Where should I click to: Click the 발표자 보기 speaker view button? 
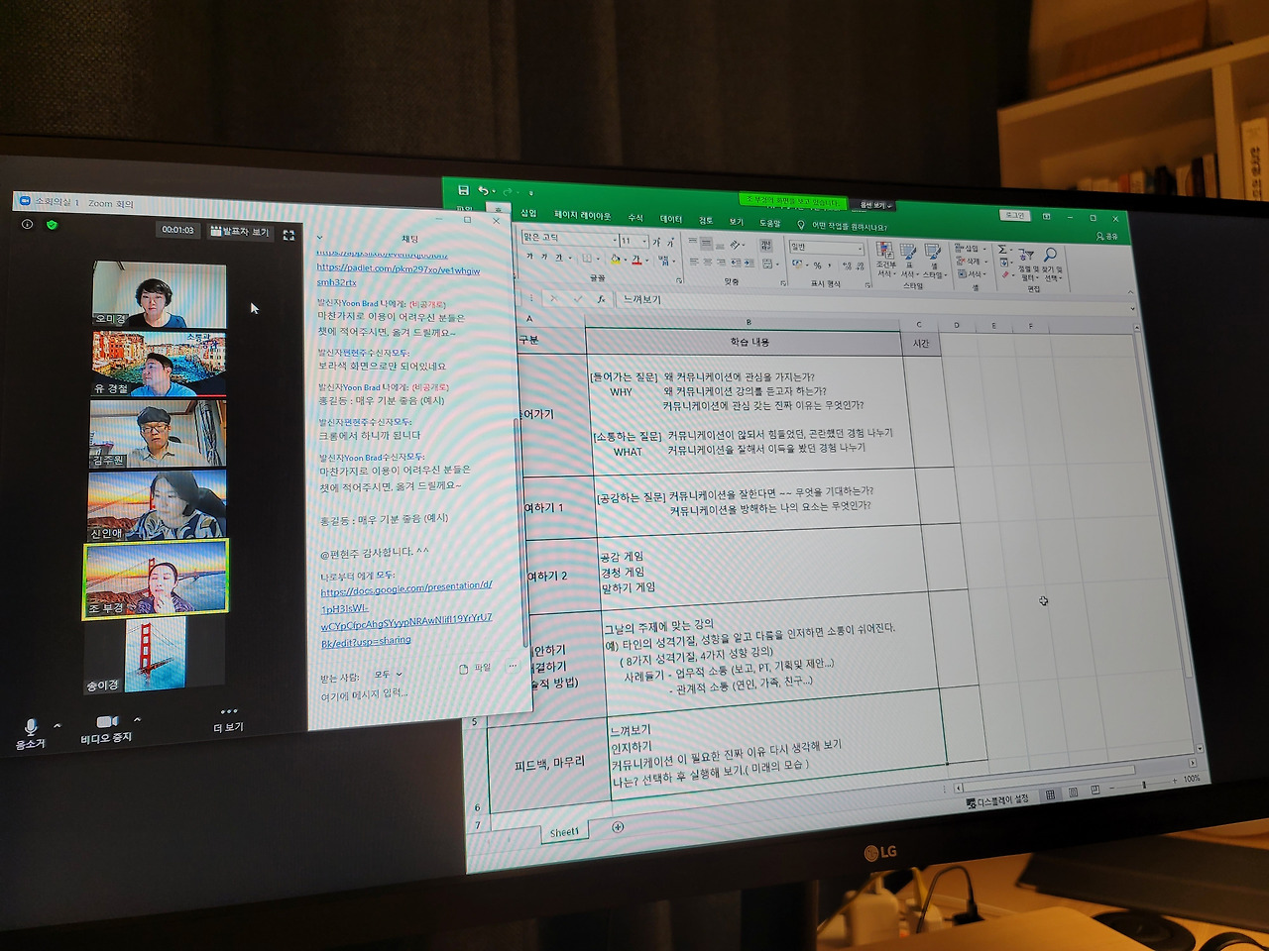pyautogui.click(x=240, y=232)
